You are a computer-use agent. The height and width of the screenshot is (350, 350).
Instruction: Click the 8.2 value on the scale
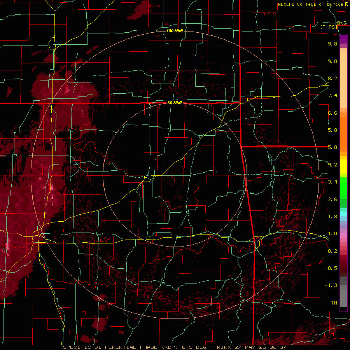[x=332, y=78]
